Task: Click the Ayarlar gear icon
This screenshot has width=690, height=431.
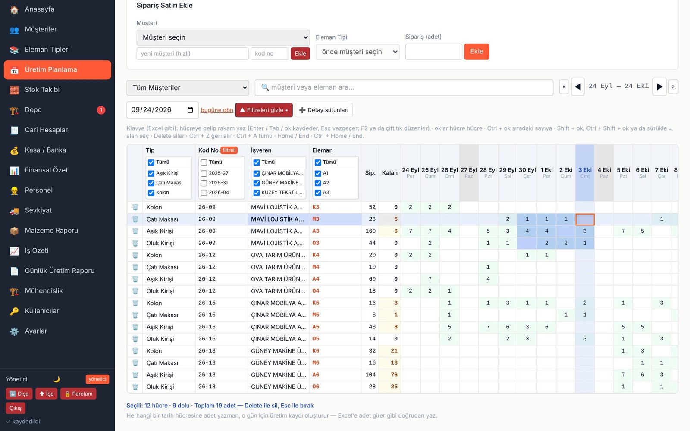Action: (14, 331)
